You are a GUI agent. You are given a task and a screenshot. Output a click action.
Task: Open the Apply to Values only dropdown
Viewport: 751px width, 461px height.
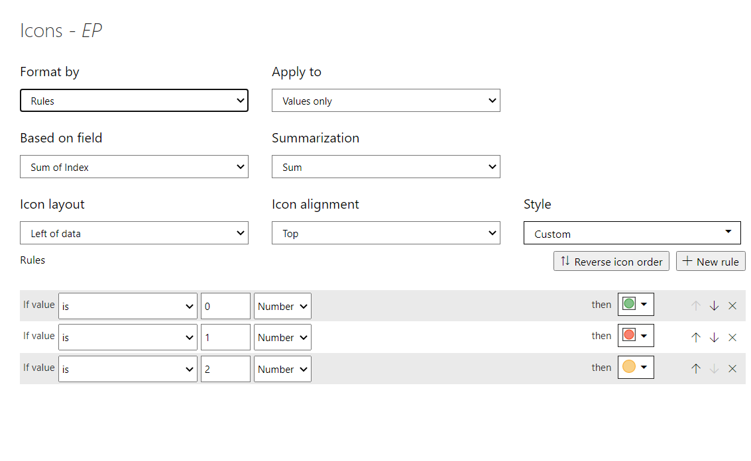[x=386, y=101]
